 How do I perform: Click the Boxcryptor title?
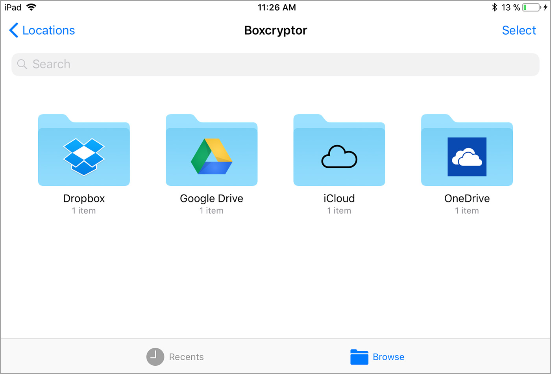(x=275, y=30)
